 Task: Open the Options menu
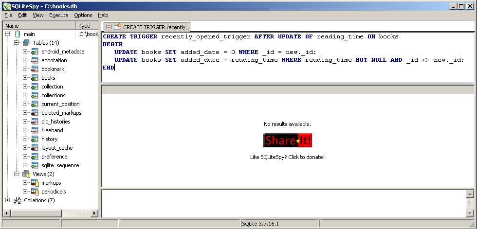pyautogui.click(x=83, y=15)
